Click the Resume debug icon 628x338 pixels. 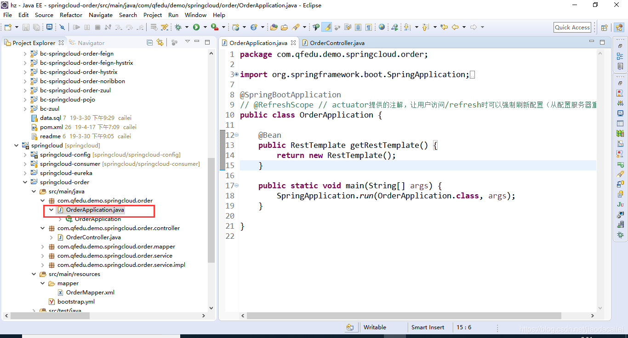pyautogui.click(x=76, y=27)
